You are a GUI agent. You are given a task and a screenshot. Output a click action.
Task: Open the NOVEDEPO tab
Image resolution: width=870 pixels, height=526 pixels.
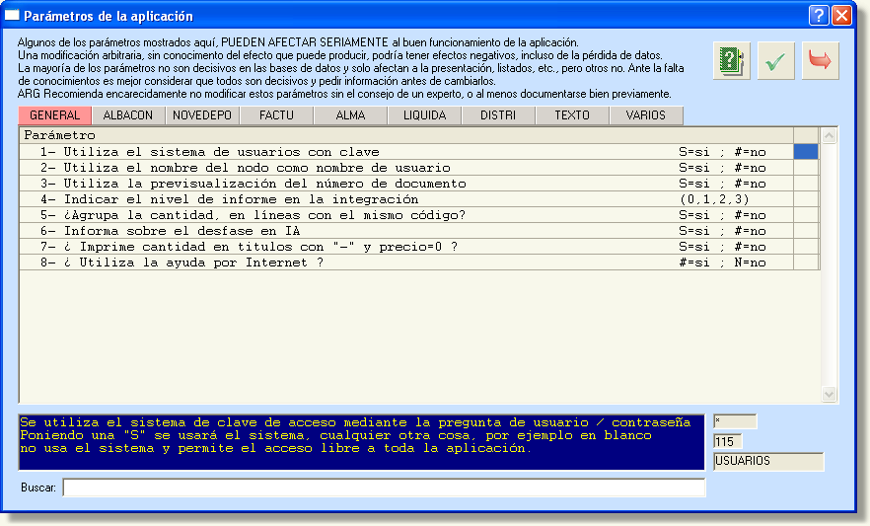click(x=202, y=115)
